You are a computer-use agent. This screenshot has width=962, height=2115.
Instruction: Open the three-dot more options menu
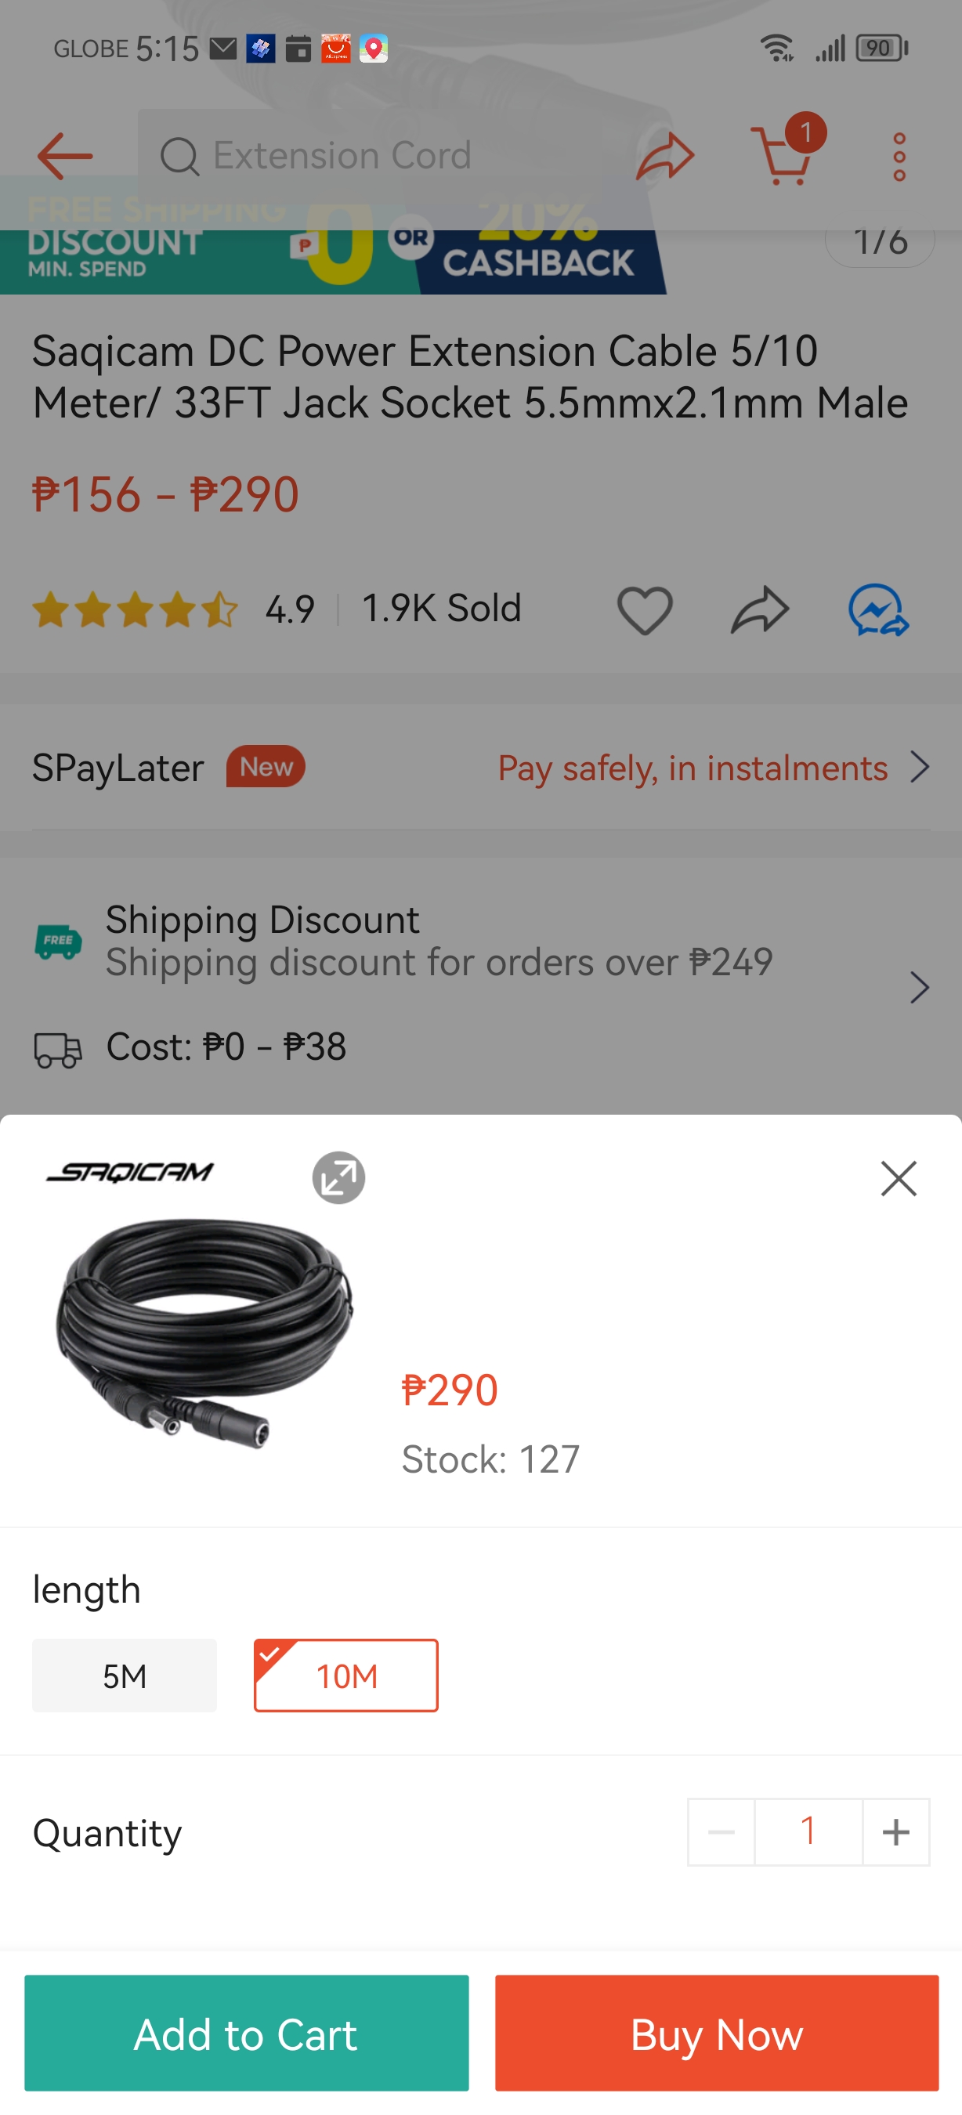tap(899, 156)
